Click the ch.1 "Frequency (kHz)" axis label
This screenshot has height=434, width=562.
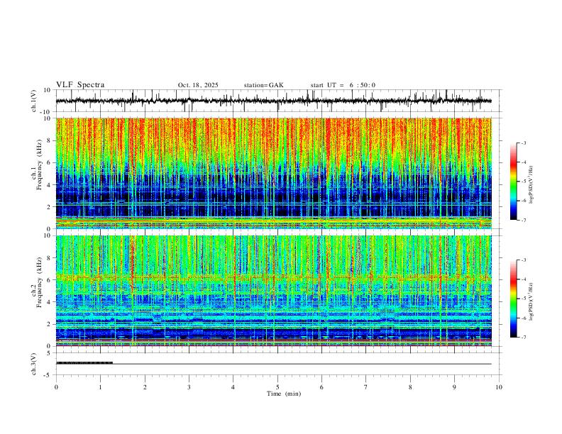tap(40, 163)
